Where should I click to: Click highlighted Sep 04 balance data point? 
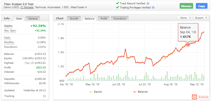188,45
